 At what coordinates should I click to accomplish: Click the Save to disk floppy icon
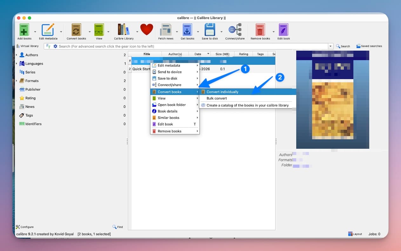tap(210, 30)
